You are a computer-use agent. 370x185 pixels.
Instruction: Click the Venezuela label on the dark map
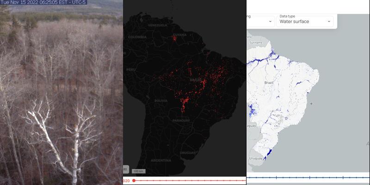[157, 25]
